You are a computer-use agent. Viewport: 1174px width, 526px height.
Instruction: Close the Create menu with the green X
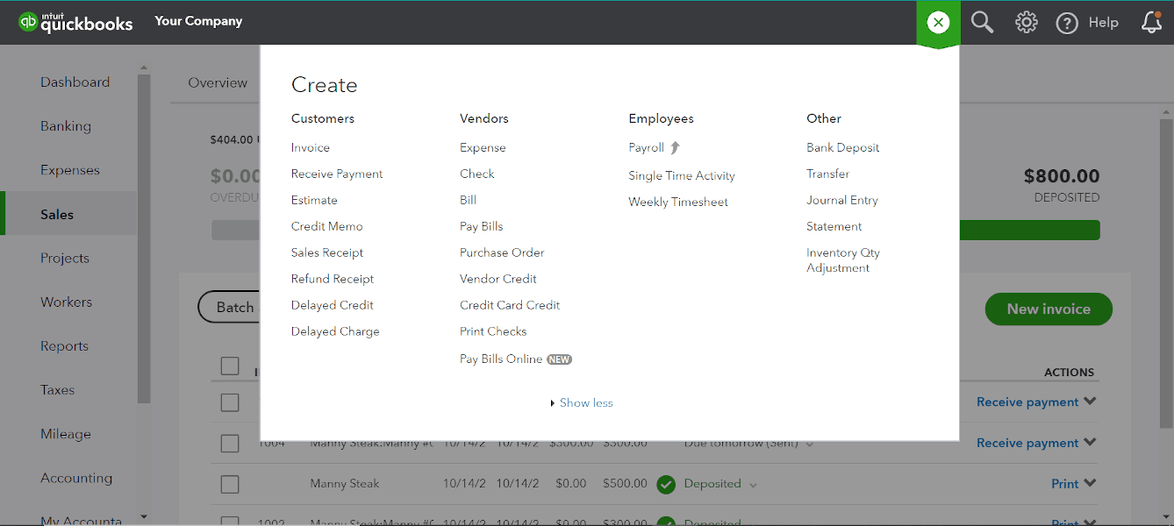point(938,23)
